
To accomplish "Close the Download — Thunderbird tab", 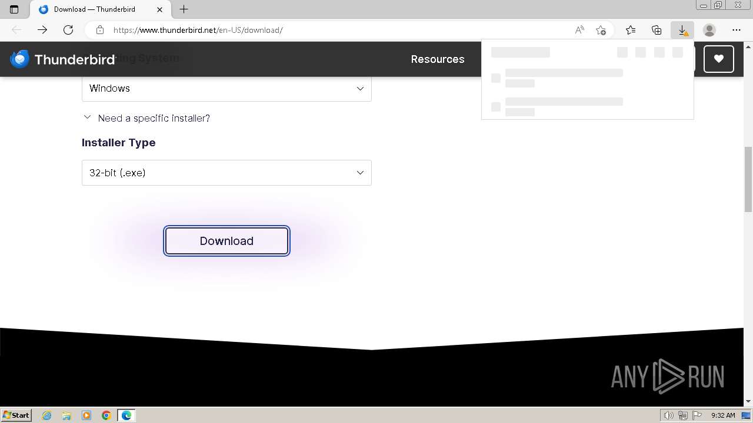I will point(159,9).
